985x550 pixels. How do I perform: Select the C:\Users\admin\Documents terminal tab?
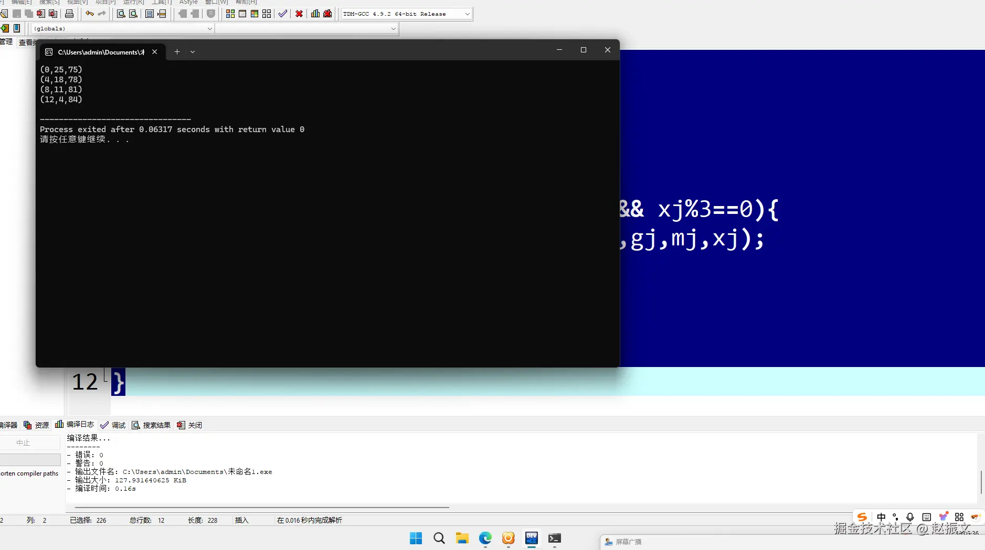point(101,52)
